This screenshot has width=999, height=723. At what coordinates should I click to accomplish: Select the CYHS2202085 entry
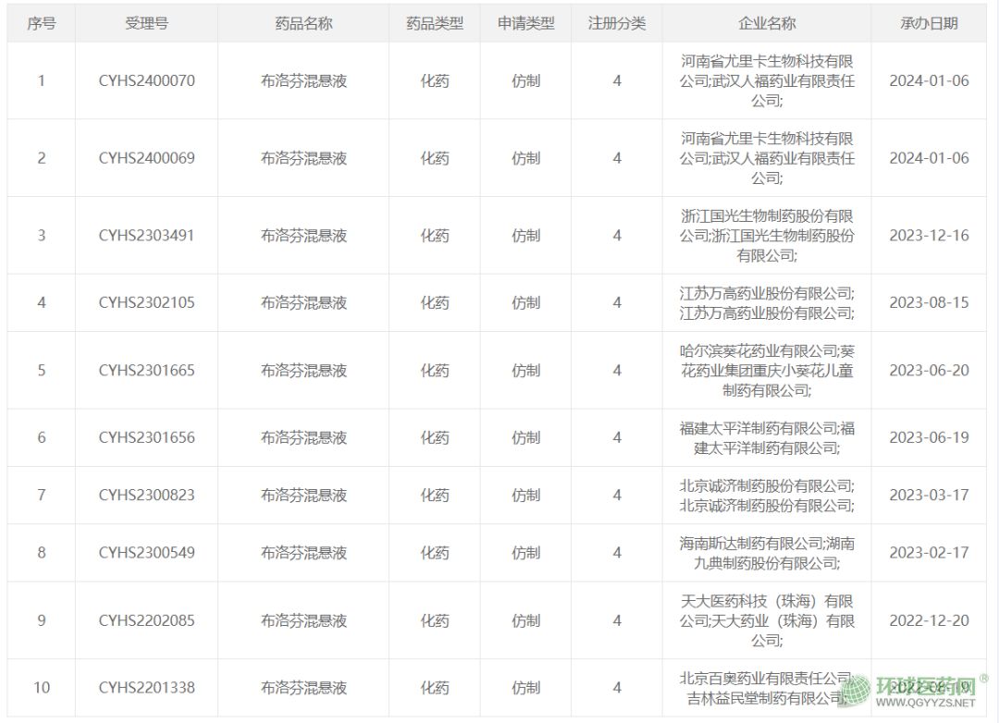[x=146, y=620]
